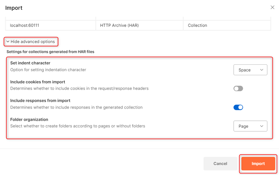This screenshot has width=279, height=175.
Task: Click the arrow in the Page dropdown
Action: (262, 126)
